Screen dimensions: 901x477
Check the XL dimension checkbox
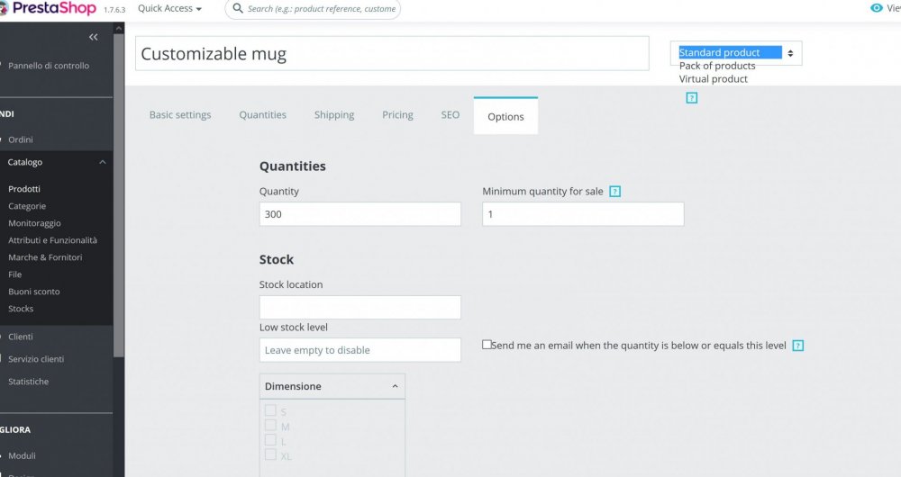pos(270,455)
